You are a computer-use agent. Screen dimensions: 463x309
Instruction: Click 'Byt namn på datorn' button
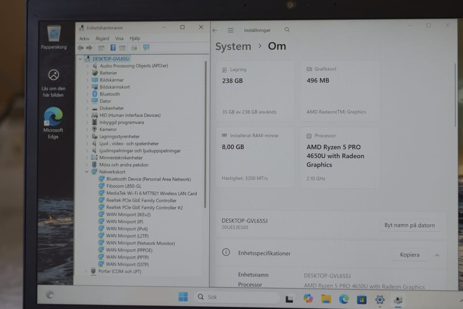[x=409, y=225]
